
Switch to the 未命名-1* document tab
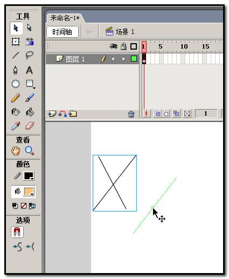[x=65, y=18]
